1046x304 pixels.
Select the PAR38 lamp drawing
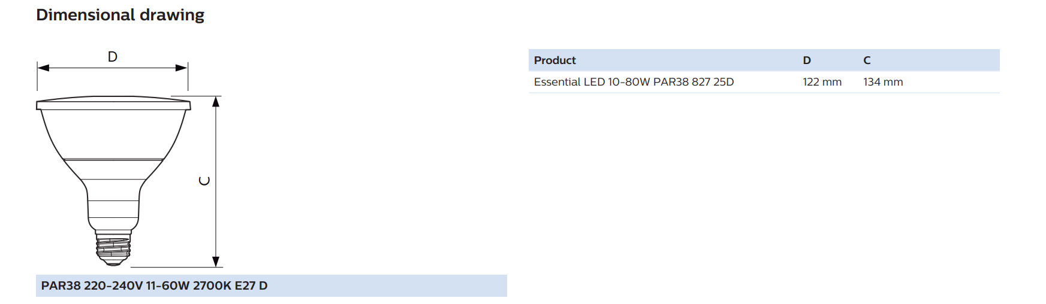113,181
